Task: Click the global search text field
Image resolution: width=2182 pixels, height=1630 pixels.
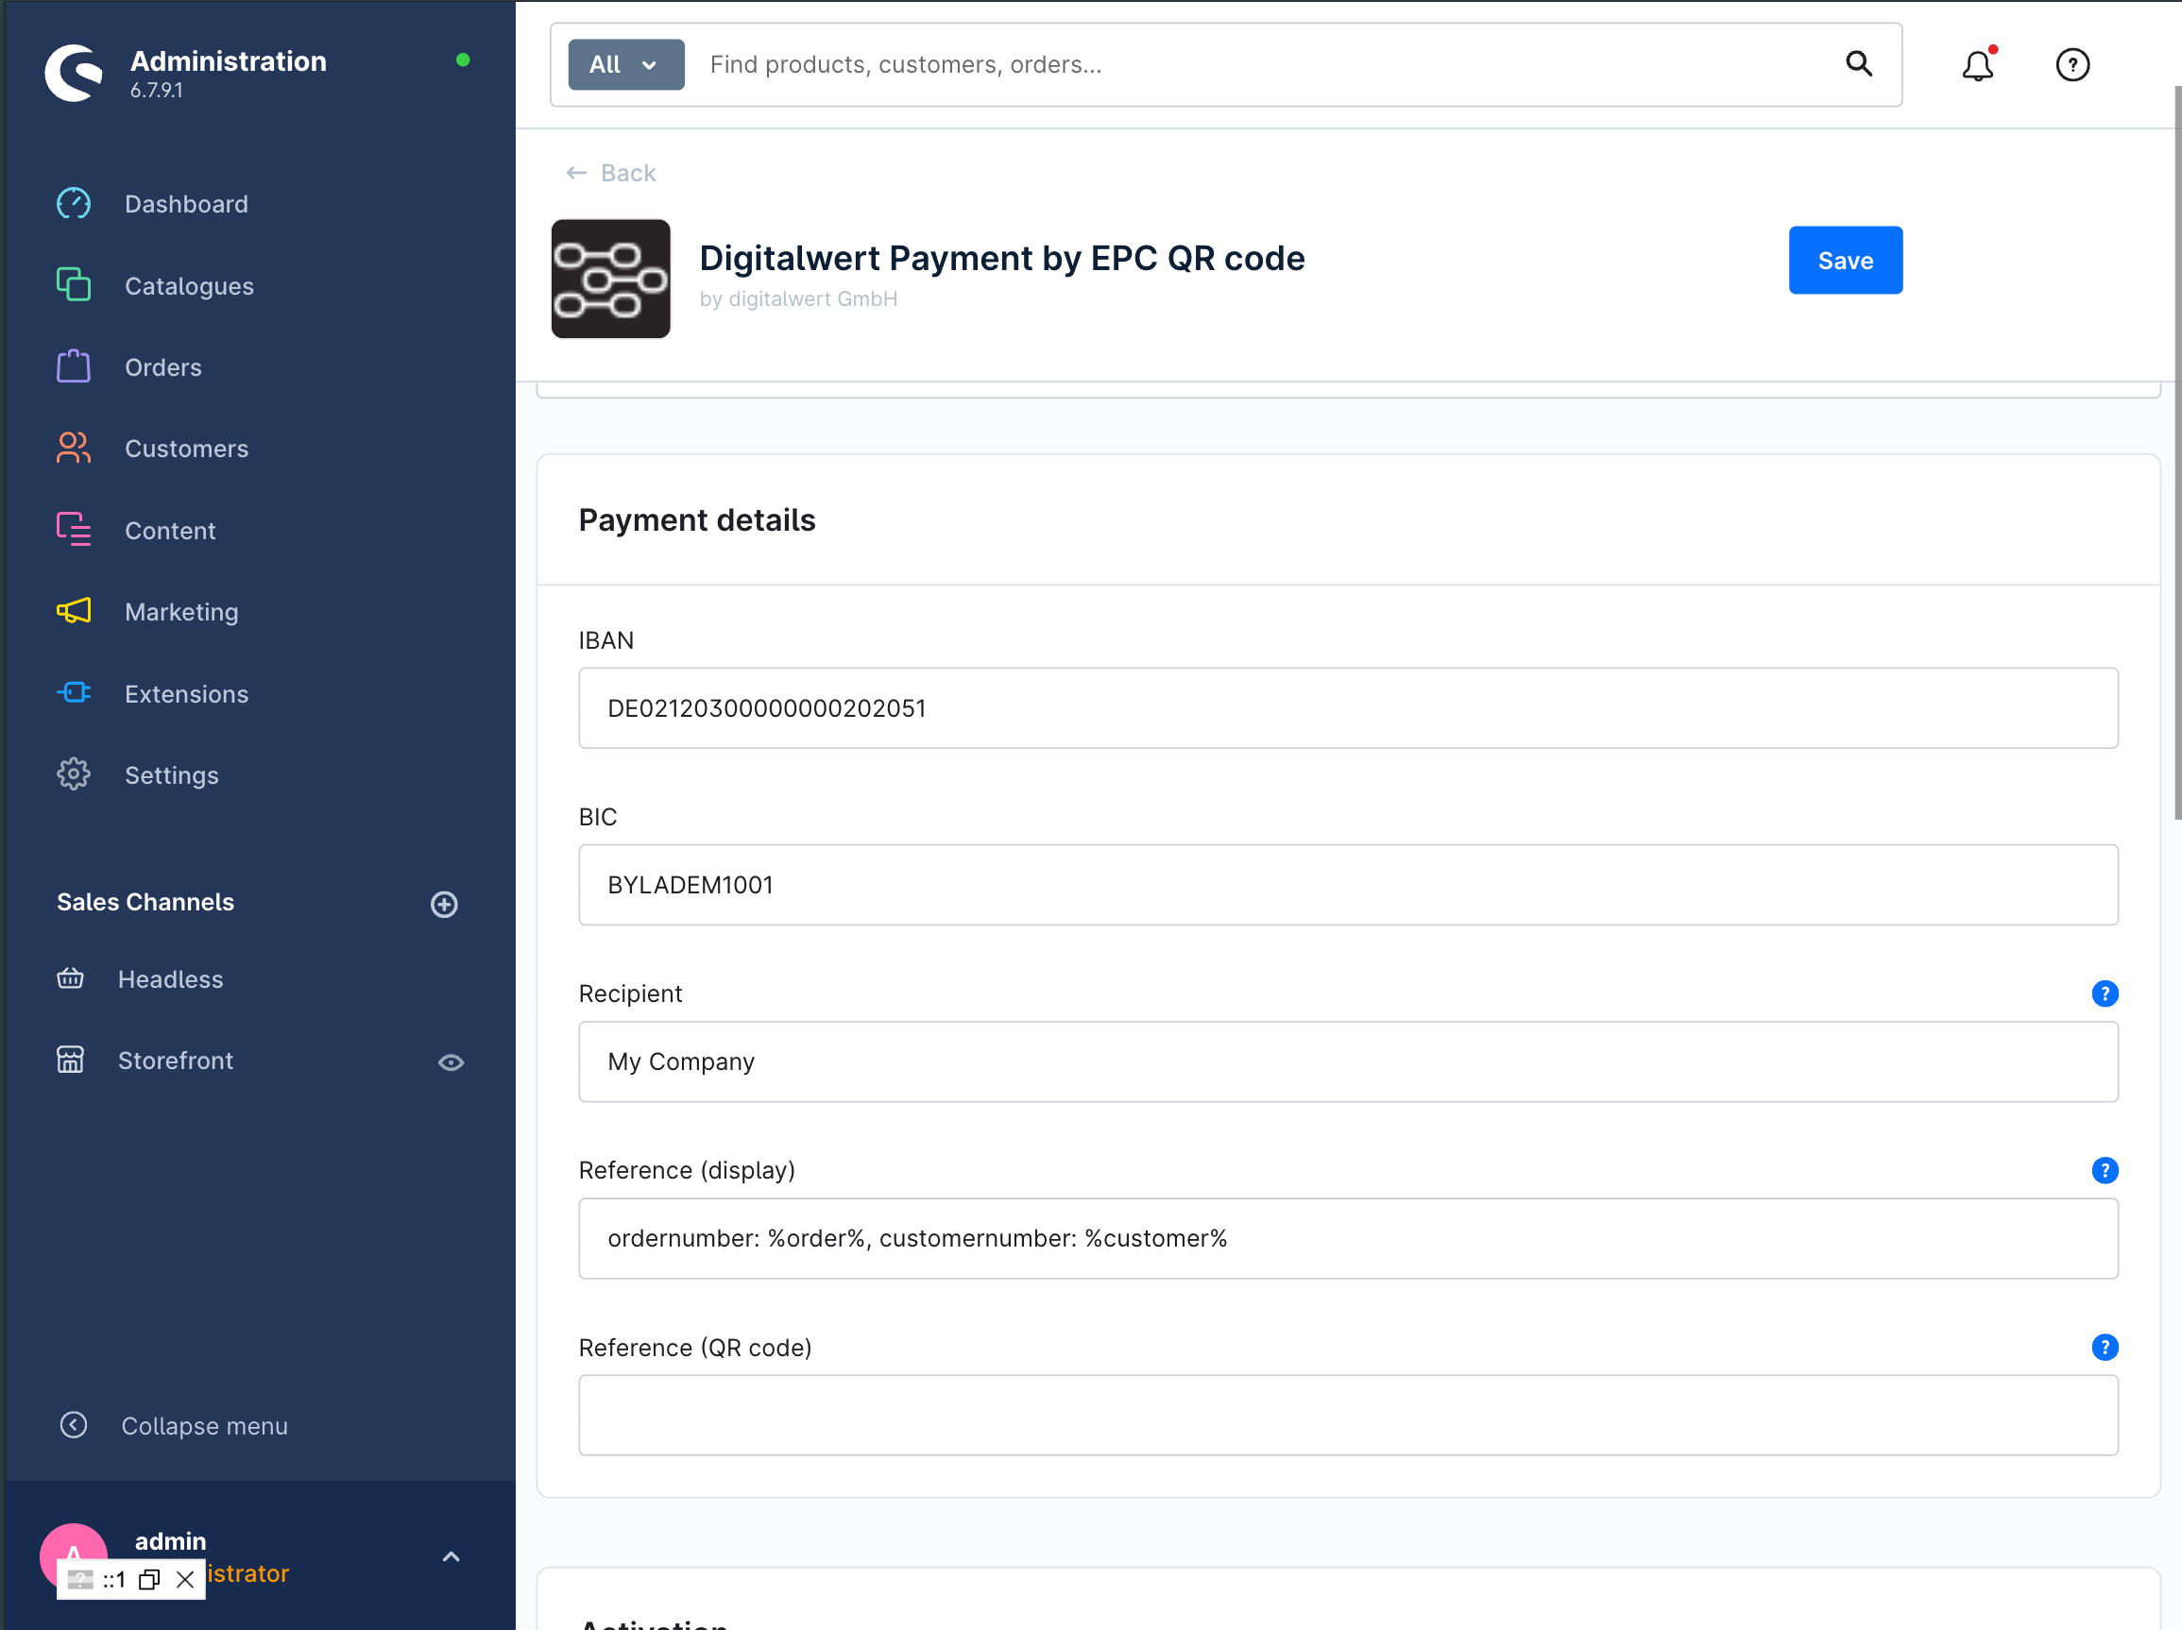Action: tap(1263, 65)
